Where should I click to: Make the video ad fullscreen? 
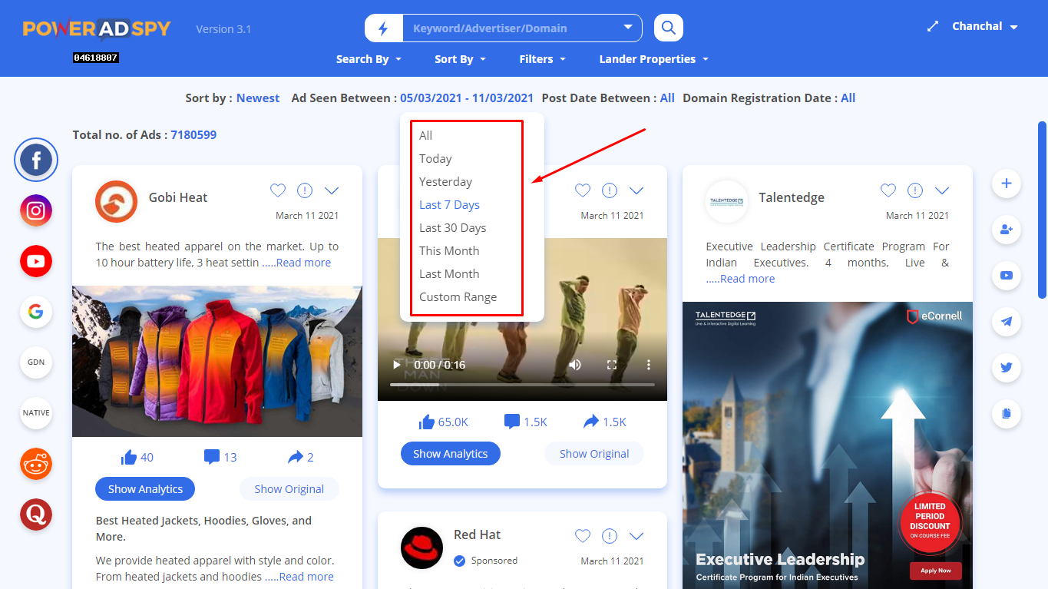click(x=612, y=365)
